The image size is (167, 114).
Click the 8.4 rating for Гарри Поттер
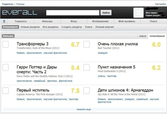(75, 68)
